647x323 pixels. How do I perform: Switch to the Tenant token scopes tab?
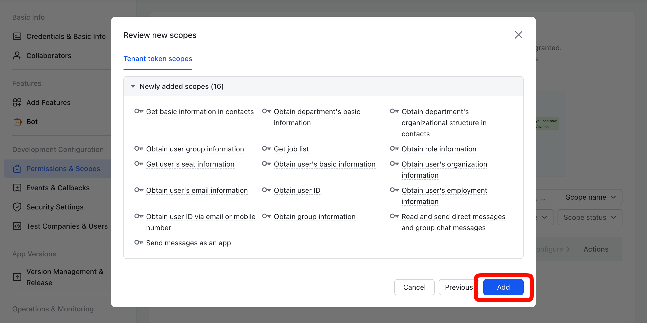coord(158,59)
